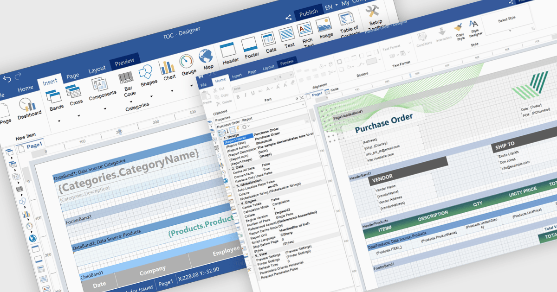557x292 pixels.
Task: Insert a Rich Text component
Action: [306, 30]
